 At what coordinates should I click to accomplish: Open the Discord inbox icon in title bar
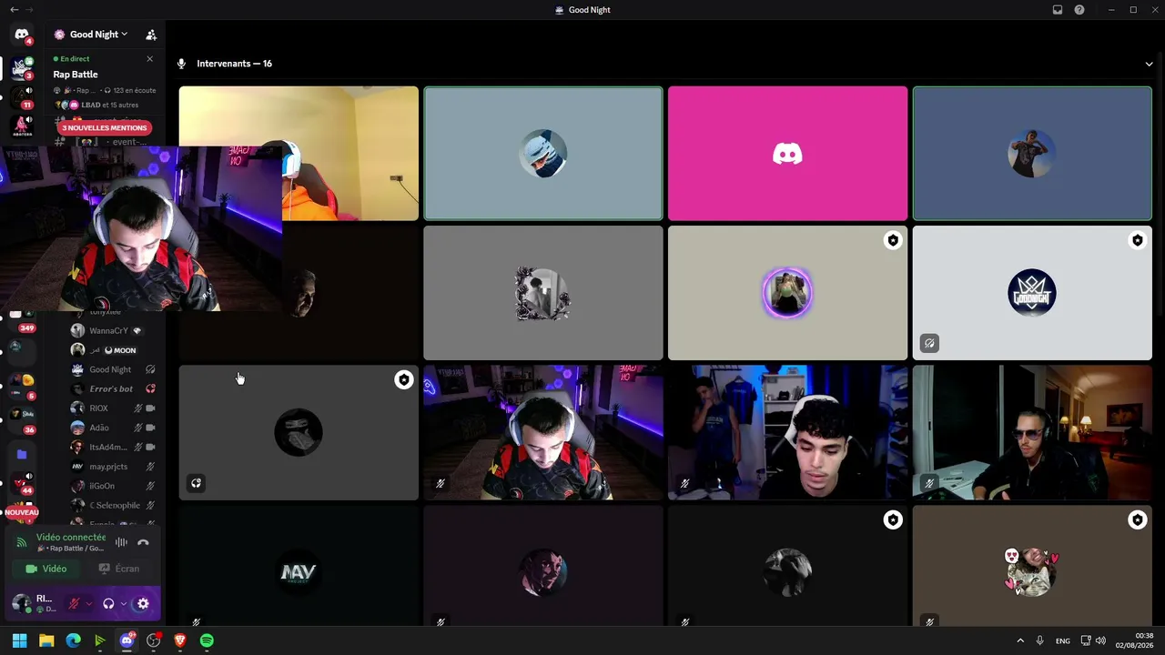[x=1058, y=10]
